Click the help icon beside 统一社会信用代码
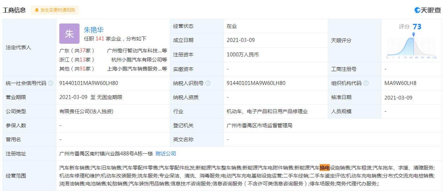 [51, 83]
